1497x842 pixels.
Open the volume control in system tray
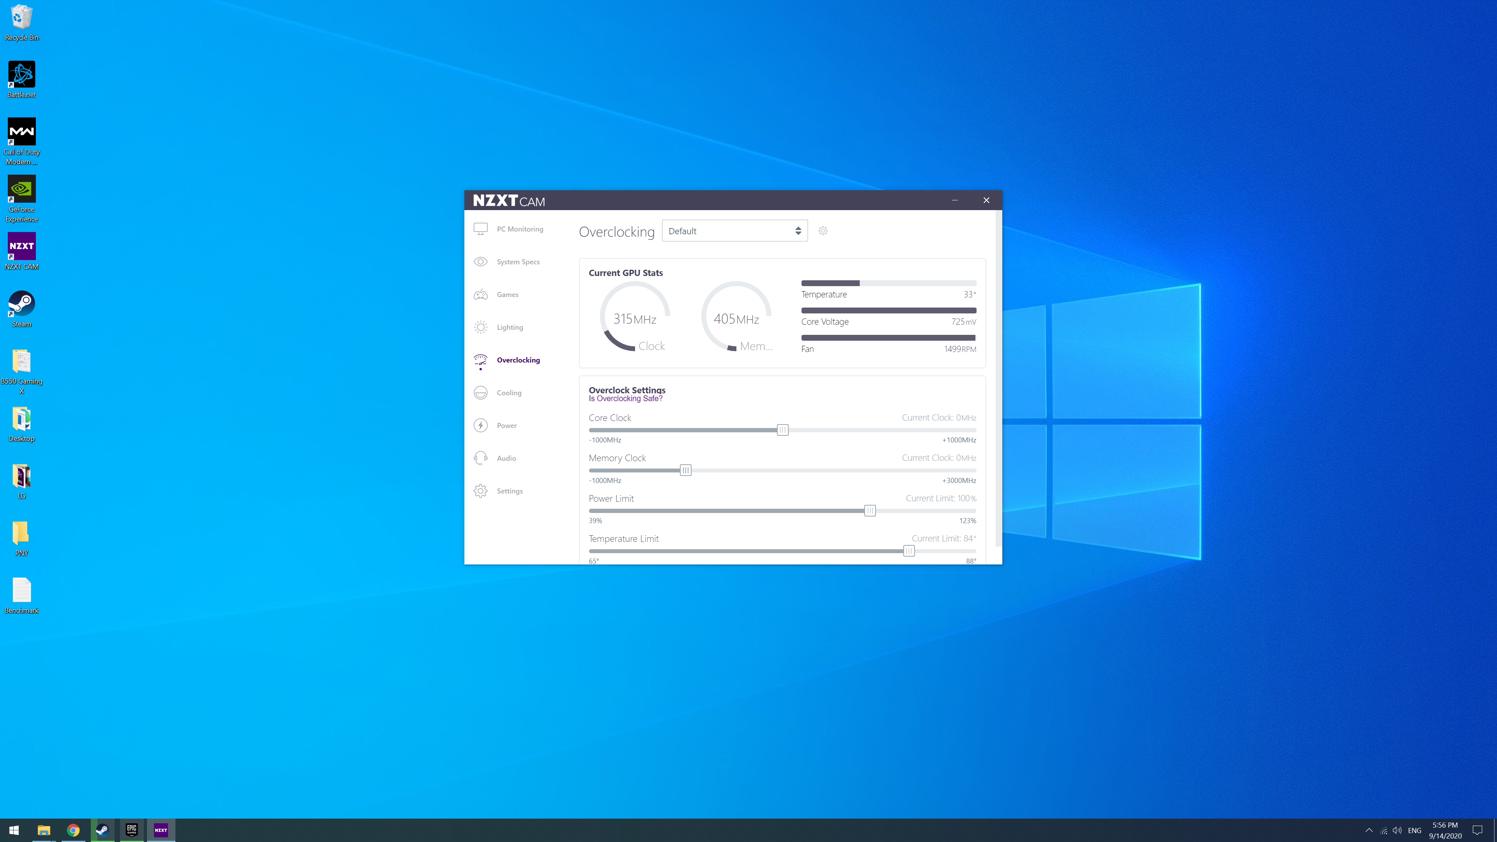(x=1397, y=830)
